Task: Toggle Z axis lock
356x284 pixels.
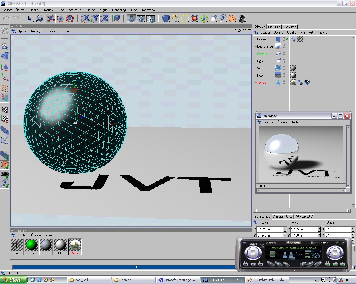Action: pos(104,19)
